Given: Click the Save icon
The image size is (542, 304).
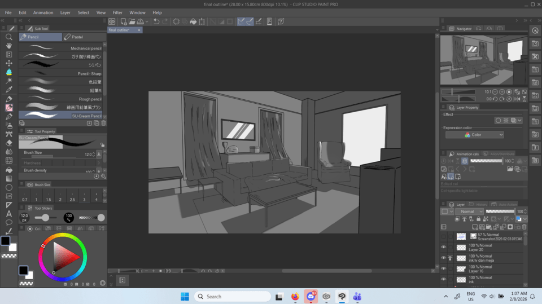Looking at the screenshot, I should [141, 21].
